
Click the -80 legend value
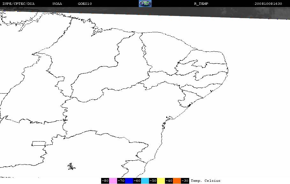(105, 181)
